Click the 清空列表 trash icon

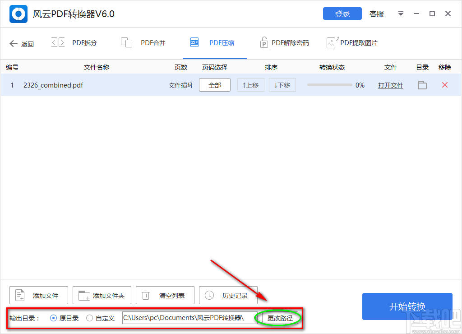(145, 295)
